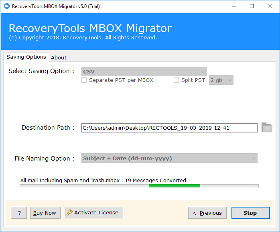Click the Buy Now button
The height and width of the screenshot is (232, 280).
(x=45, y=213)
